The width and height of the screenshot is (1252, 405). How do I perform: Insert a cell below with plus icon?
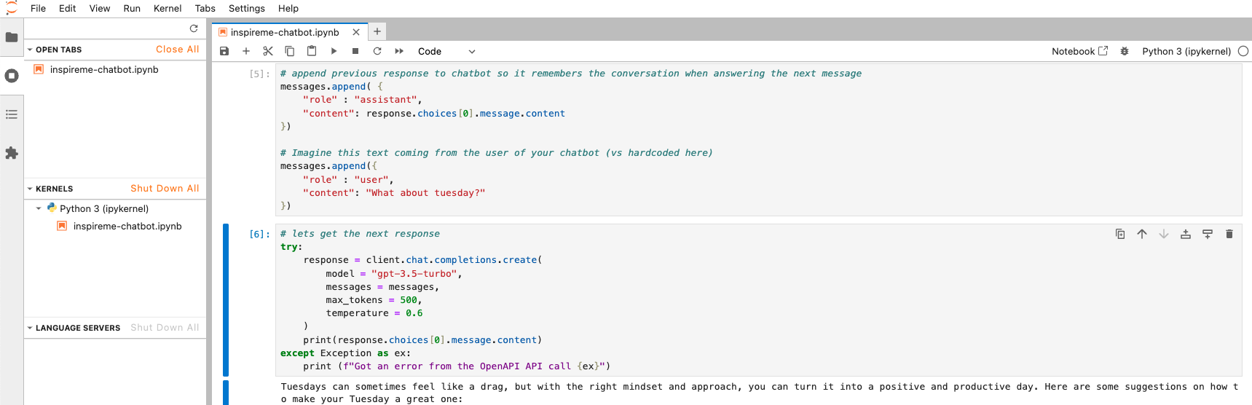point(246,51)
